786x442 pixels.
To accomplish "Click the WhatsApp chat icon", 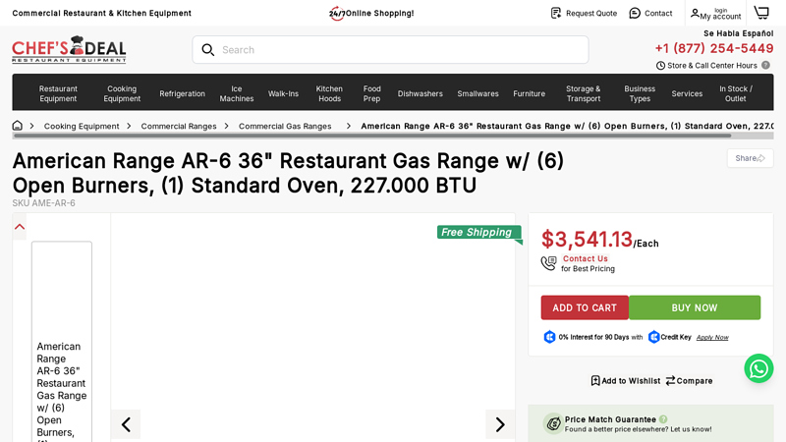I will coord(758,368).
